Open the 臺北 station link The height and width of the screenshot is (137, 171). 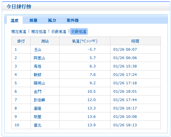[x=37, y=125]
